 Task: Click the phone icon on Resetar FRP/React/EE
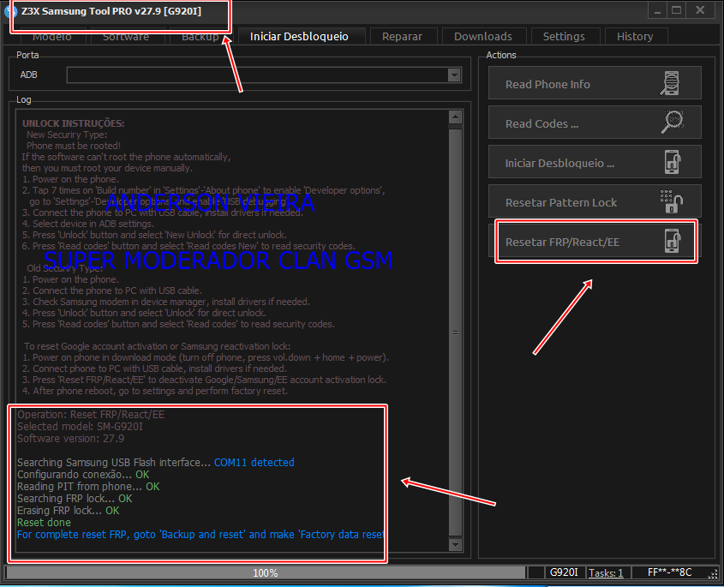(673, 241)
